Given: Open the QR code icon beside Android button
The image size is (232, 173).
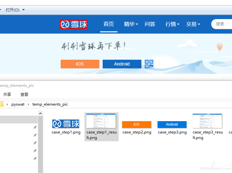Looking at the screenshot, I should 149,64.
